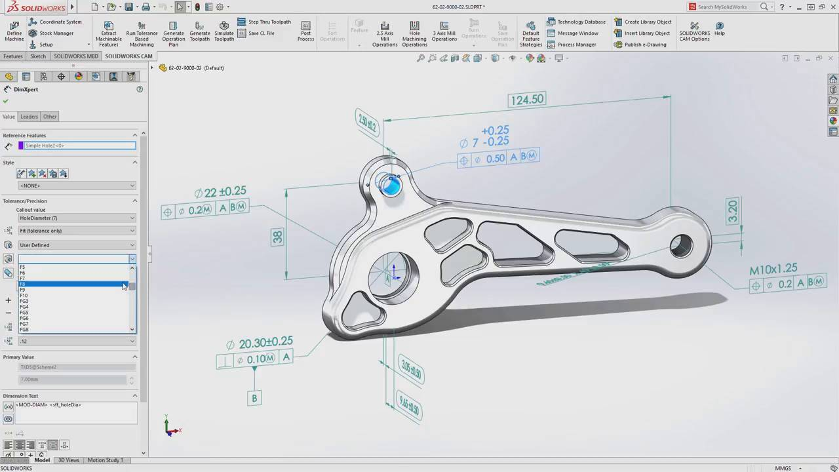The image size is (839, 472).
Task: Click Step Thru Toolpath
Action: [x=264, y=22]
